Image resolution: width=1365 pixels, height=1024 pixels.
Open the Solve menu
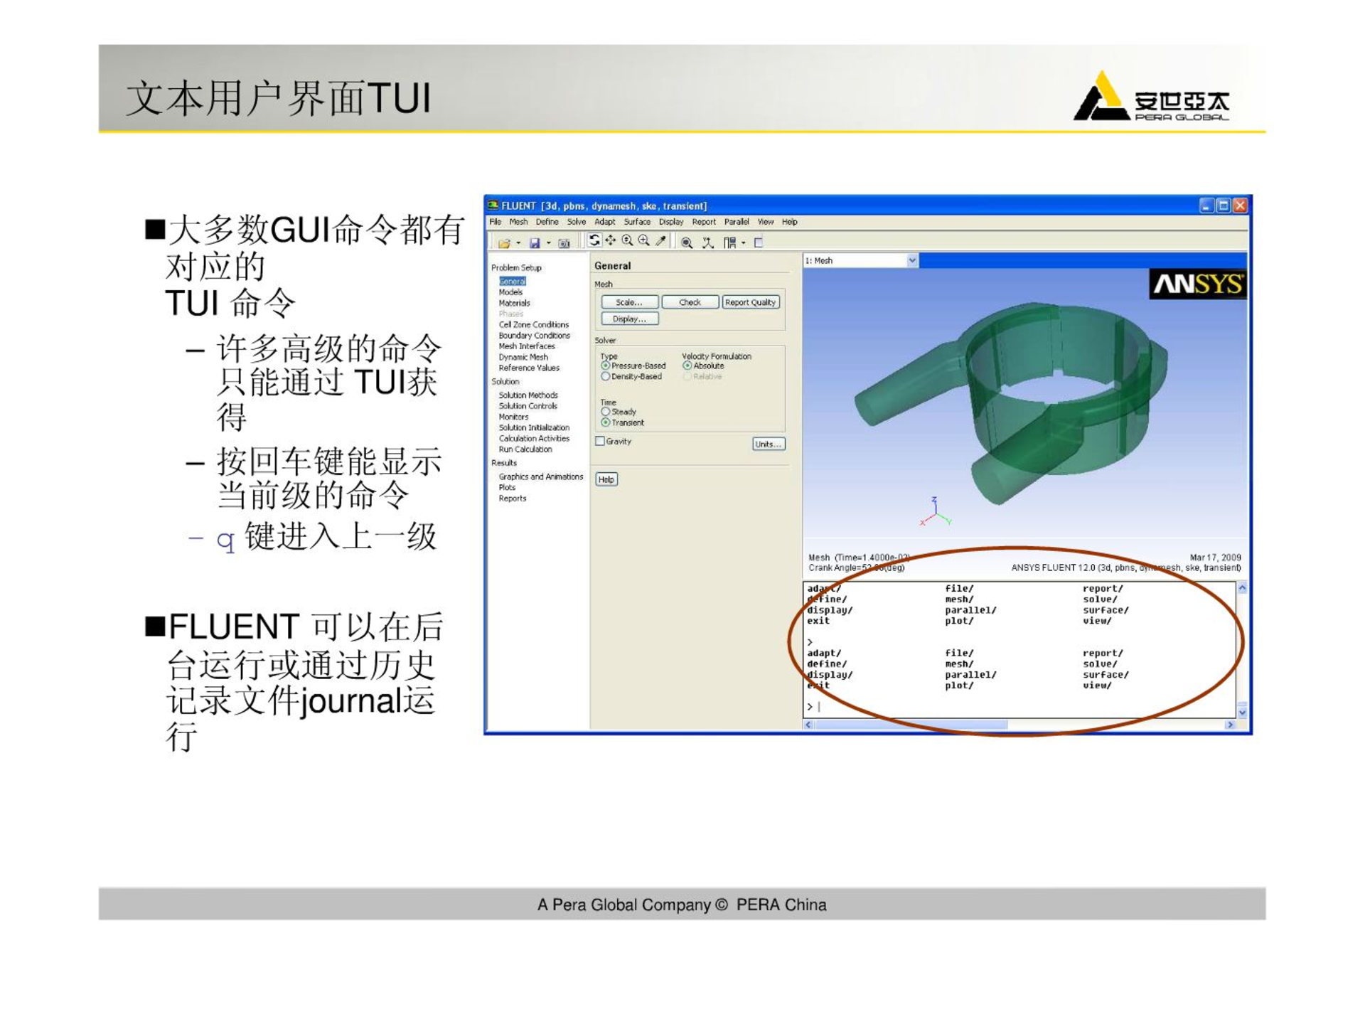click(x=576, y=222)
